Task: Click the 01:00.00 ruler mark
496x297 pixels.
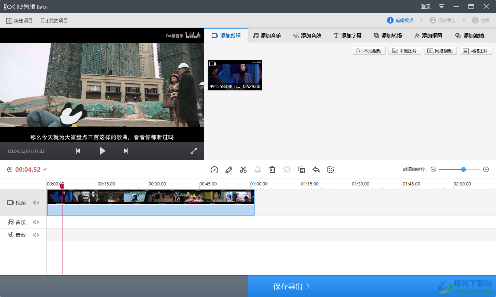Action: pos(259,184)
